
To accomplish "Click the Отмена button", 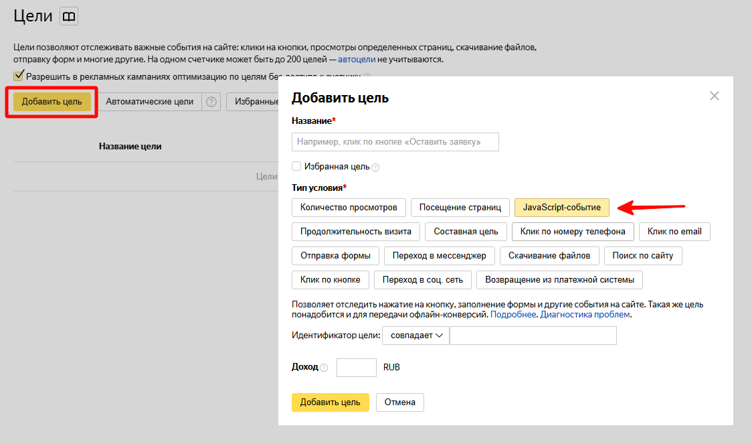I will pyautogui.click(x=400, y=402).
